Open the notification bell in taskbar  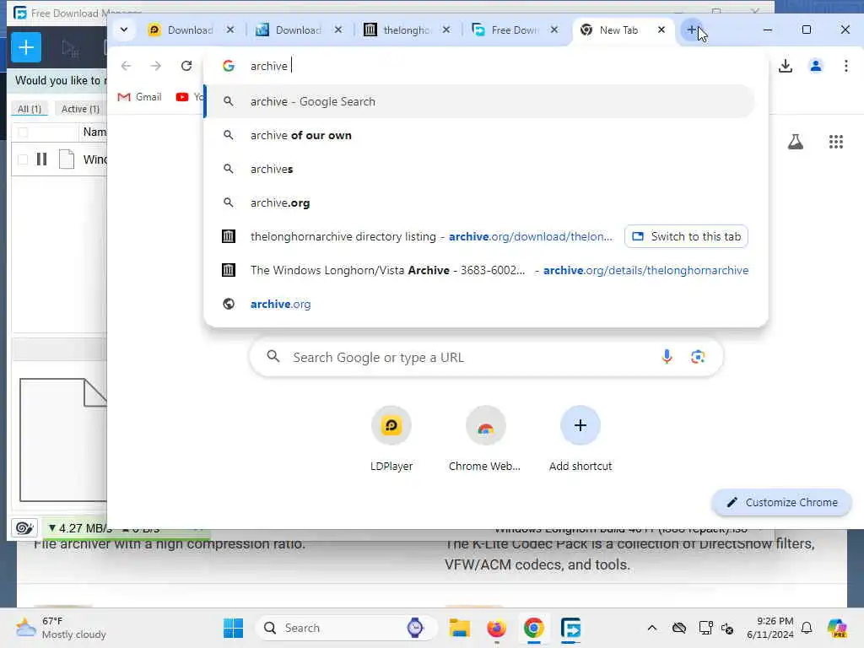coord(807,628)
